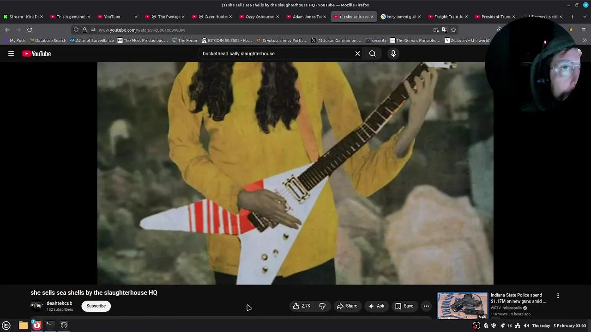Open the tracking protection shield icon
Image resolution: width=591 pixels, height=332 pixels.
point(76,30)
